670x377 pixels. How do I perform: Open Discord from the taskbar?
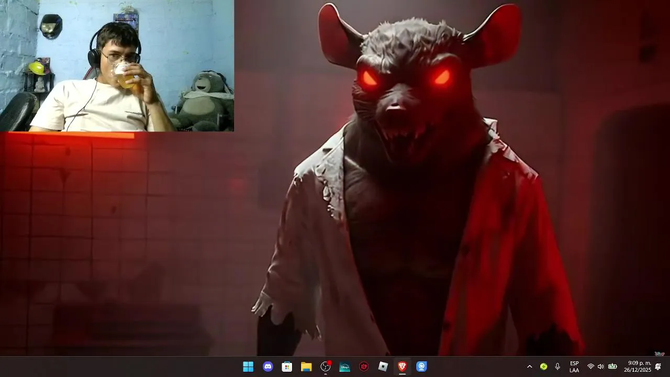(268, 367)
